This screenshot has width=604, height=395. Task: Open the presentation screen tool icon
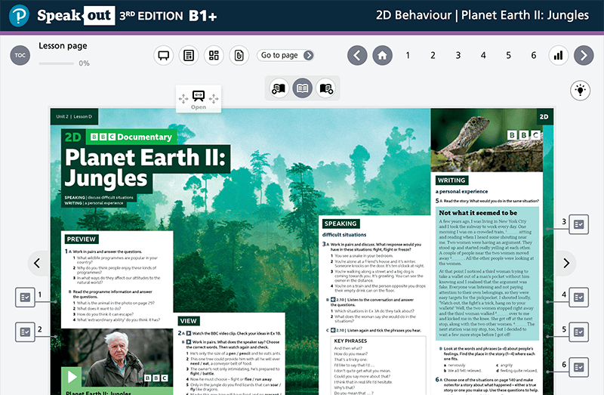[x=164, y=55]
